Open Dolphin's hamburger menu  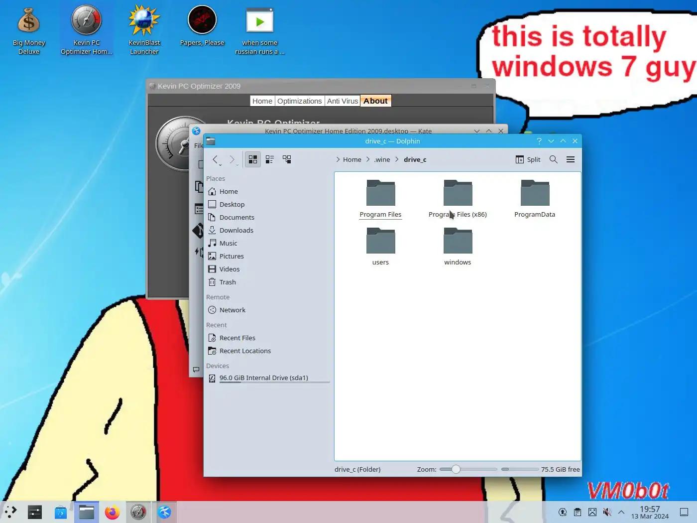click(x=571, y=159)
